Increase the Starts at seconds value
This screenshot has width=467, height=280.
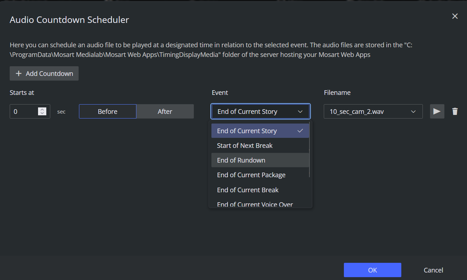pyautogui.click(x=42, y=109)
